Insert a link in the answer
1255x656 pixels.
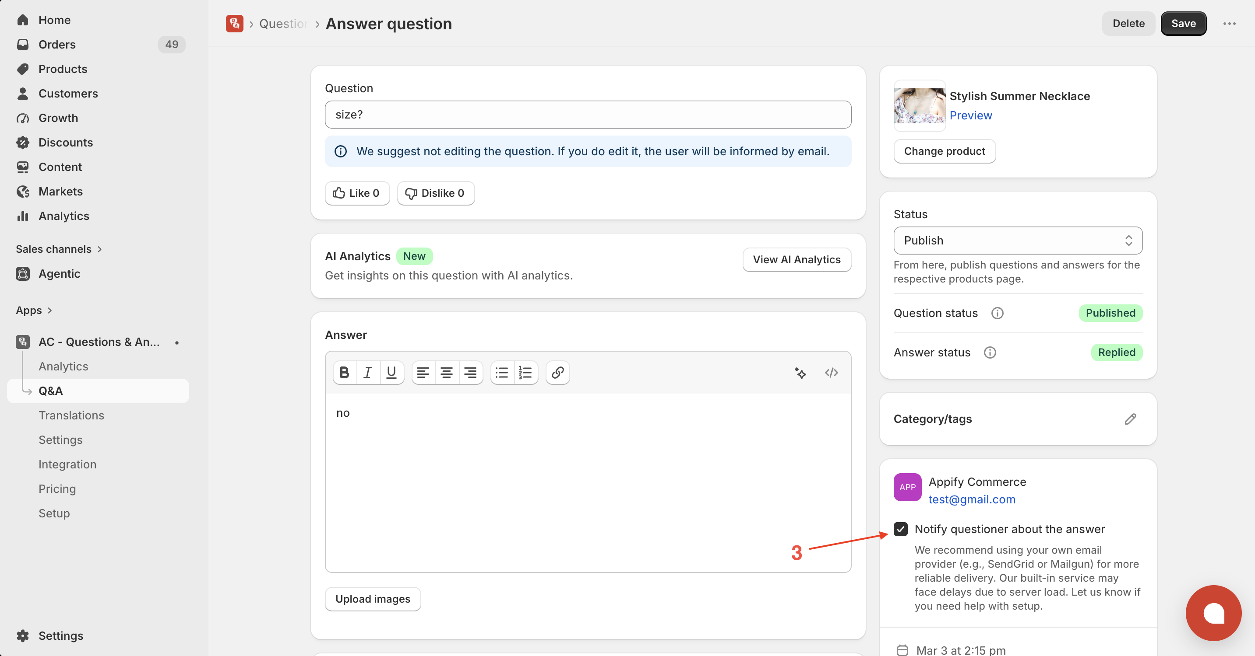tap(558, 373)
